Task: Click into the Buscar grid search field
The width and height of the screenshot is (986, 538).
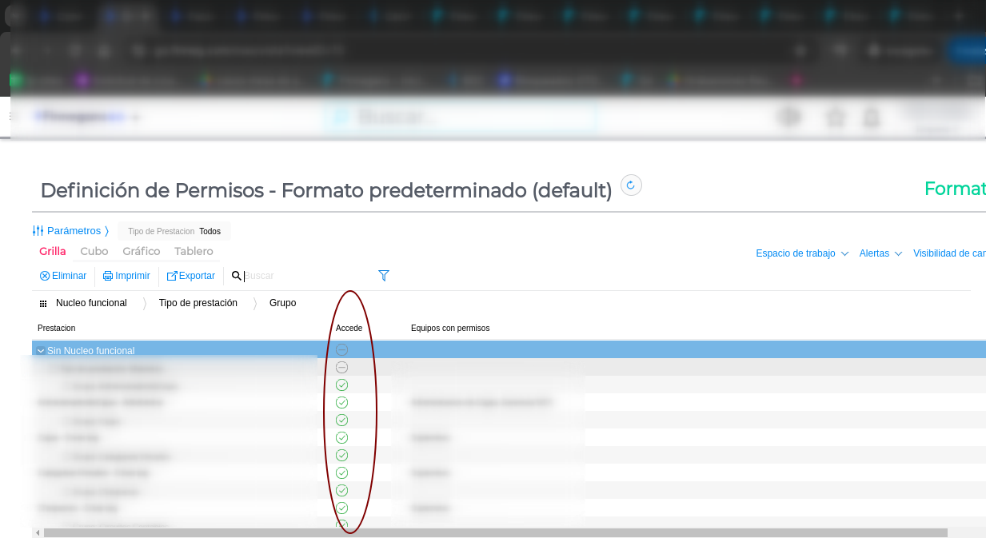Action: tap(304, 276)
